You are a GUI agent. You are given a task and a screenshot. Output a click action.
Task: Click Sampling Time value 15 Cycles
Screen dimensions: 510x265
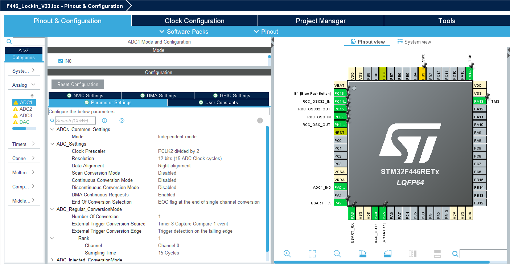click(169, 253)
